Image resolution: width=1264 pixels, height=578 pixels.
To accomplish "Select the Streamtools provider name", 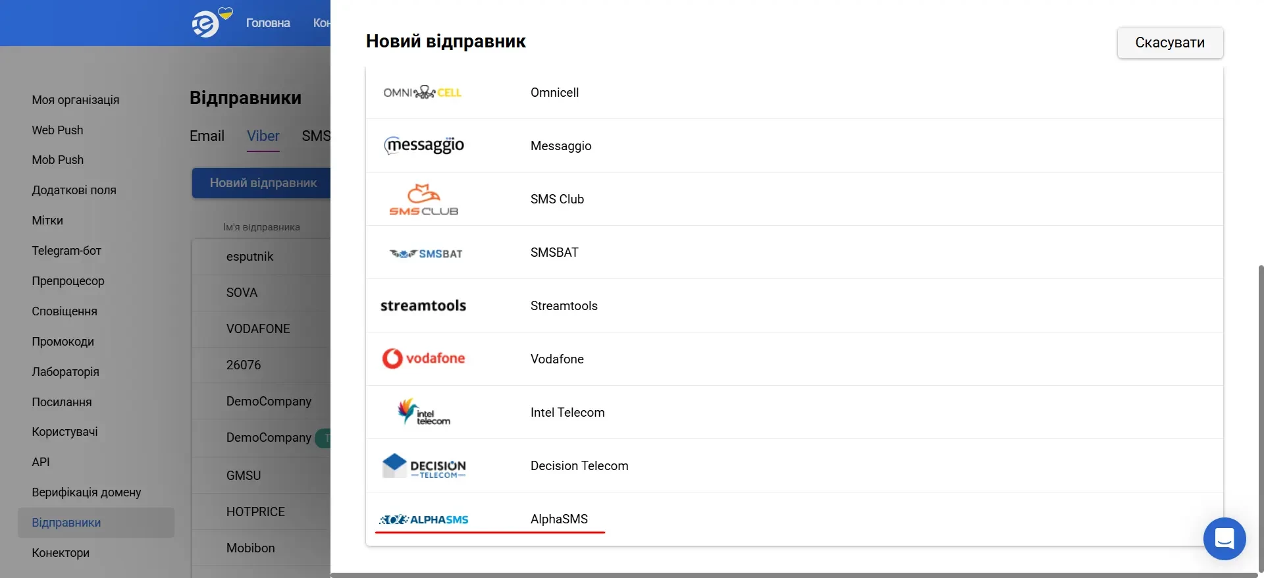I will point(564,306).
